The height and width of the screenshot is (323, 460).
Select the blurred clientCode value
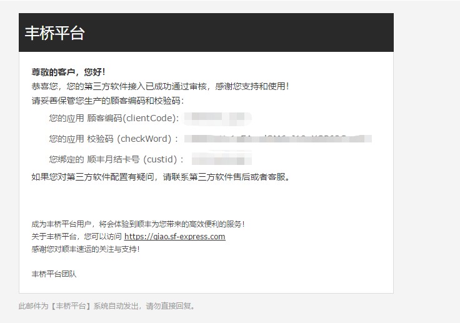[221, 117]
